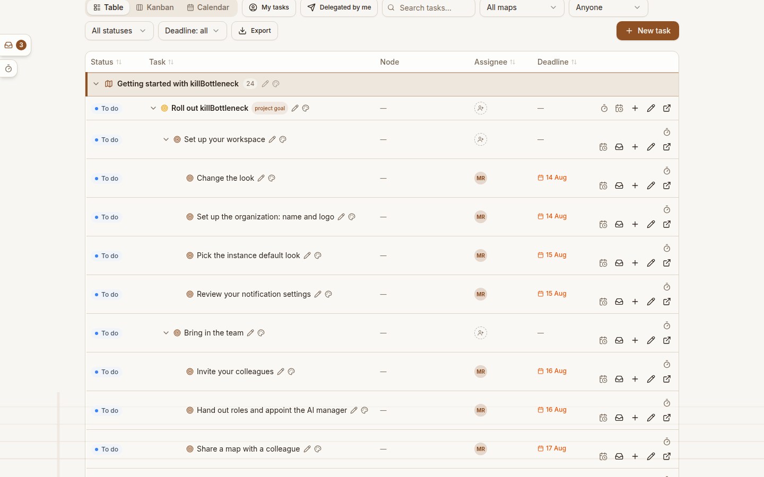Open color palette for Set up your workspace

283,139
